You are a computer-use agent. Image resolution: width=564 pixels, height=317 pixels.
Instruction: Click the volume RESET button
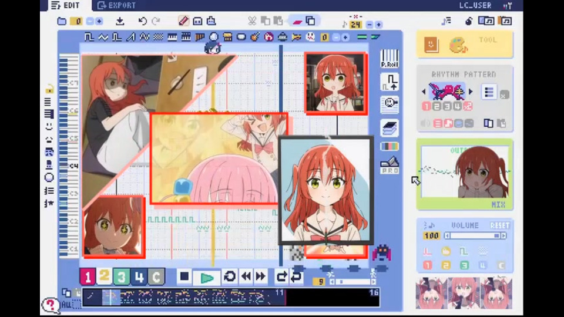(x=500, y=225)
